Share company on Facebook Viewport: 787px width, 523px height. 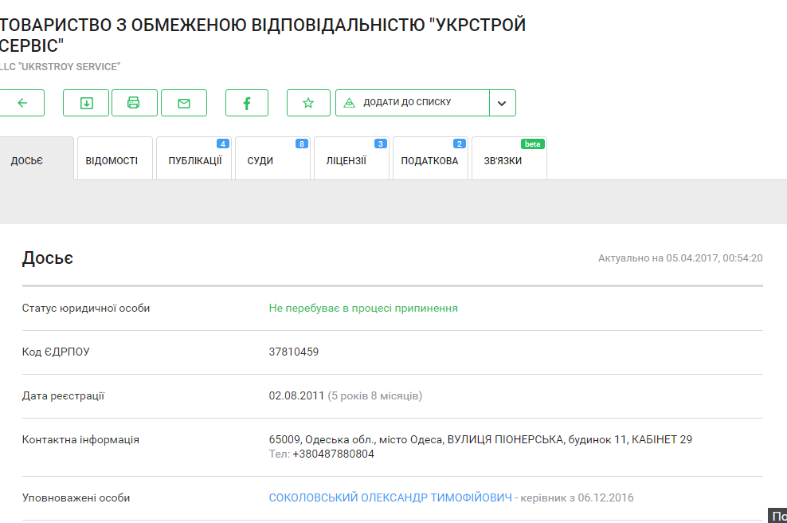(247, 103)
